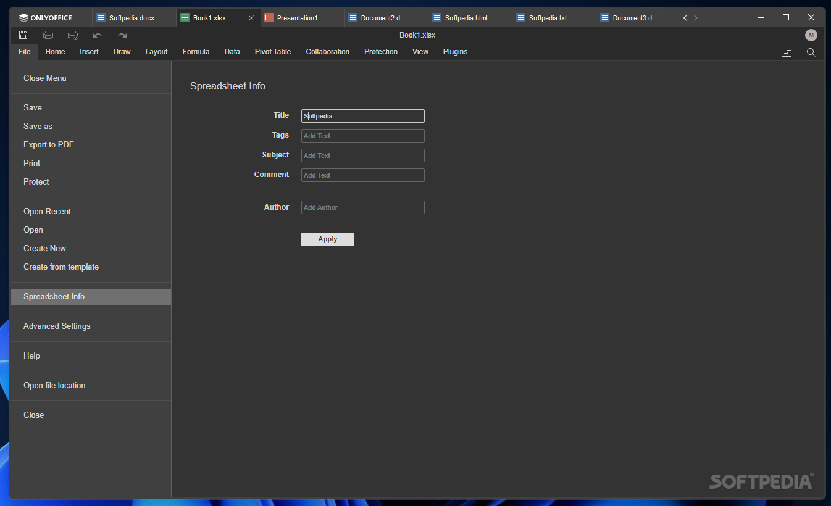Choose Save as in file menu
The width and height of the screenshot is (831, 506).
pyautogui.click(x=91, y=126)
